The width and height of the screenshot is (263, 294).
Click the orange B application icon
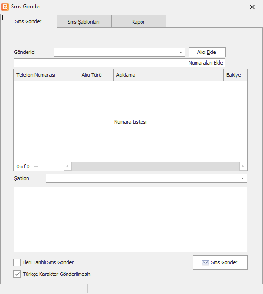pos(5,7)
